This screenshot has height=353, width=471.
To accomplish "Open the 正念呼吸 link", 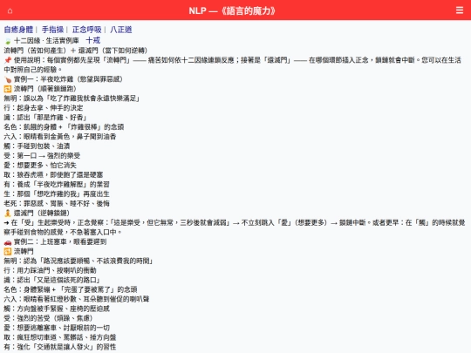I will (x=87, y=30).
